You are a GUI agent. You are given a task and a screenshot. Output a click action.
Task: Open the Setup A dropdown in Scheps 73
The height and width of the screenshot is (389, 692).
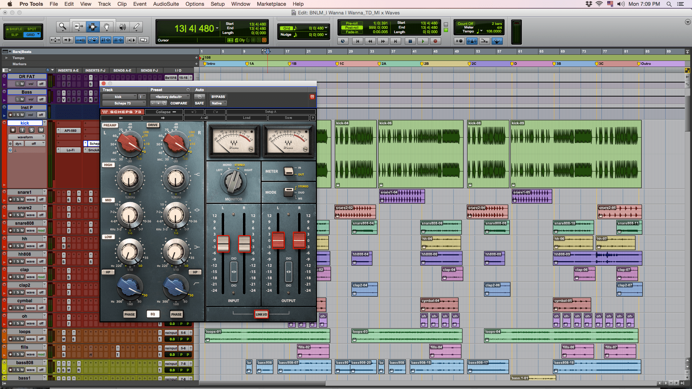pyautogui.click(x=271, y=112)
